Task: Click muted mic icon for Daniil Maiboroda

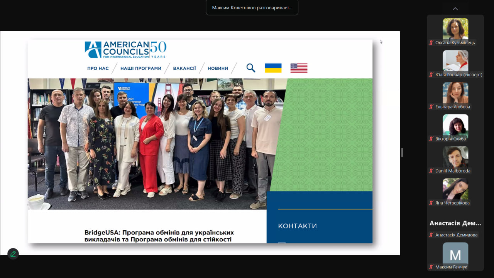Action: click(431, 171)
